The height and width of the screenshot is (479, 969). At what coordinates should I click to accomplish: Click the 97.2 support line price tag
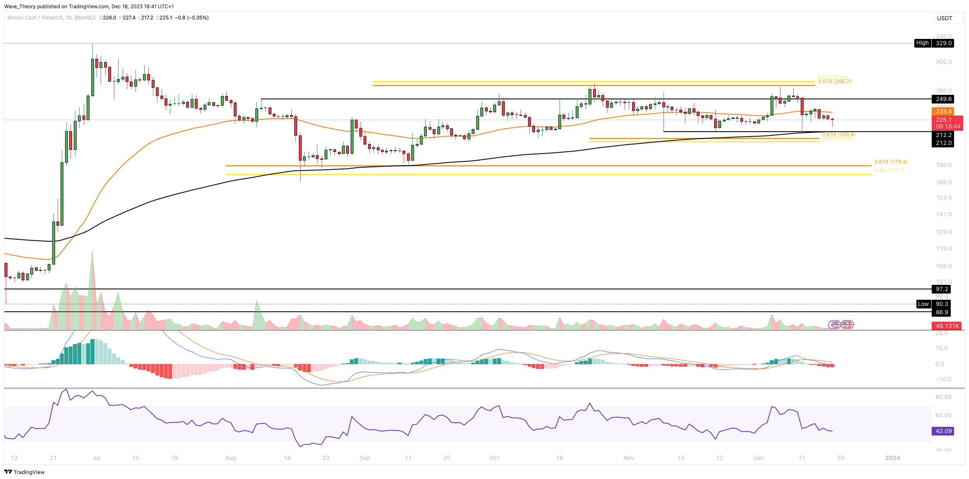coord(941,289)
